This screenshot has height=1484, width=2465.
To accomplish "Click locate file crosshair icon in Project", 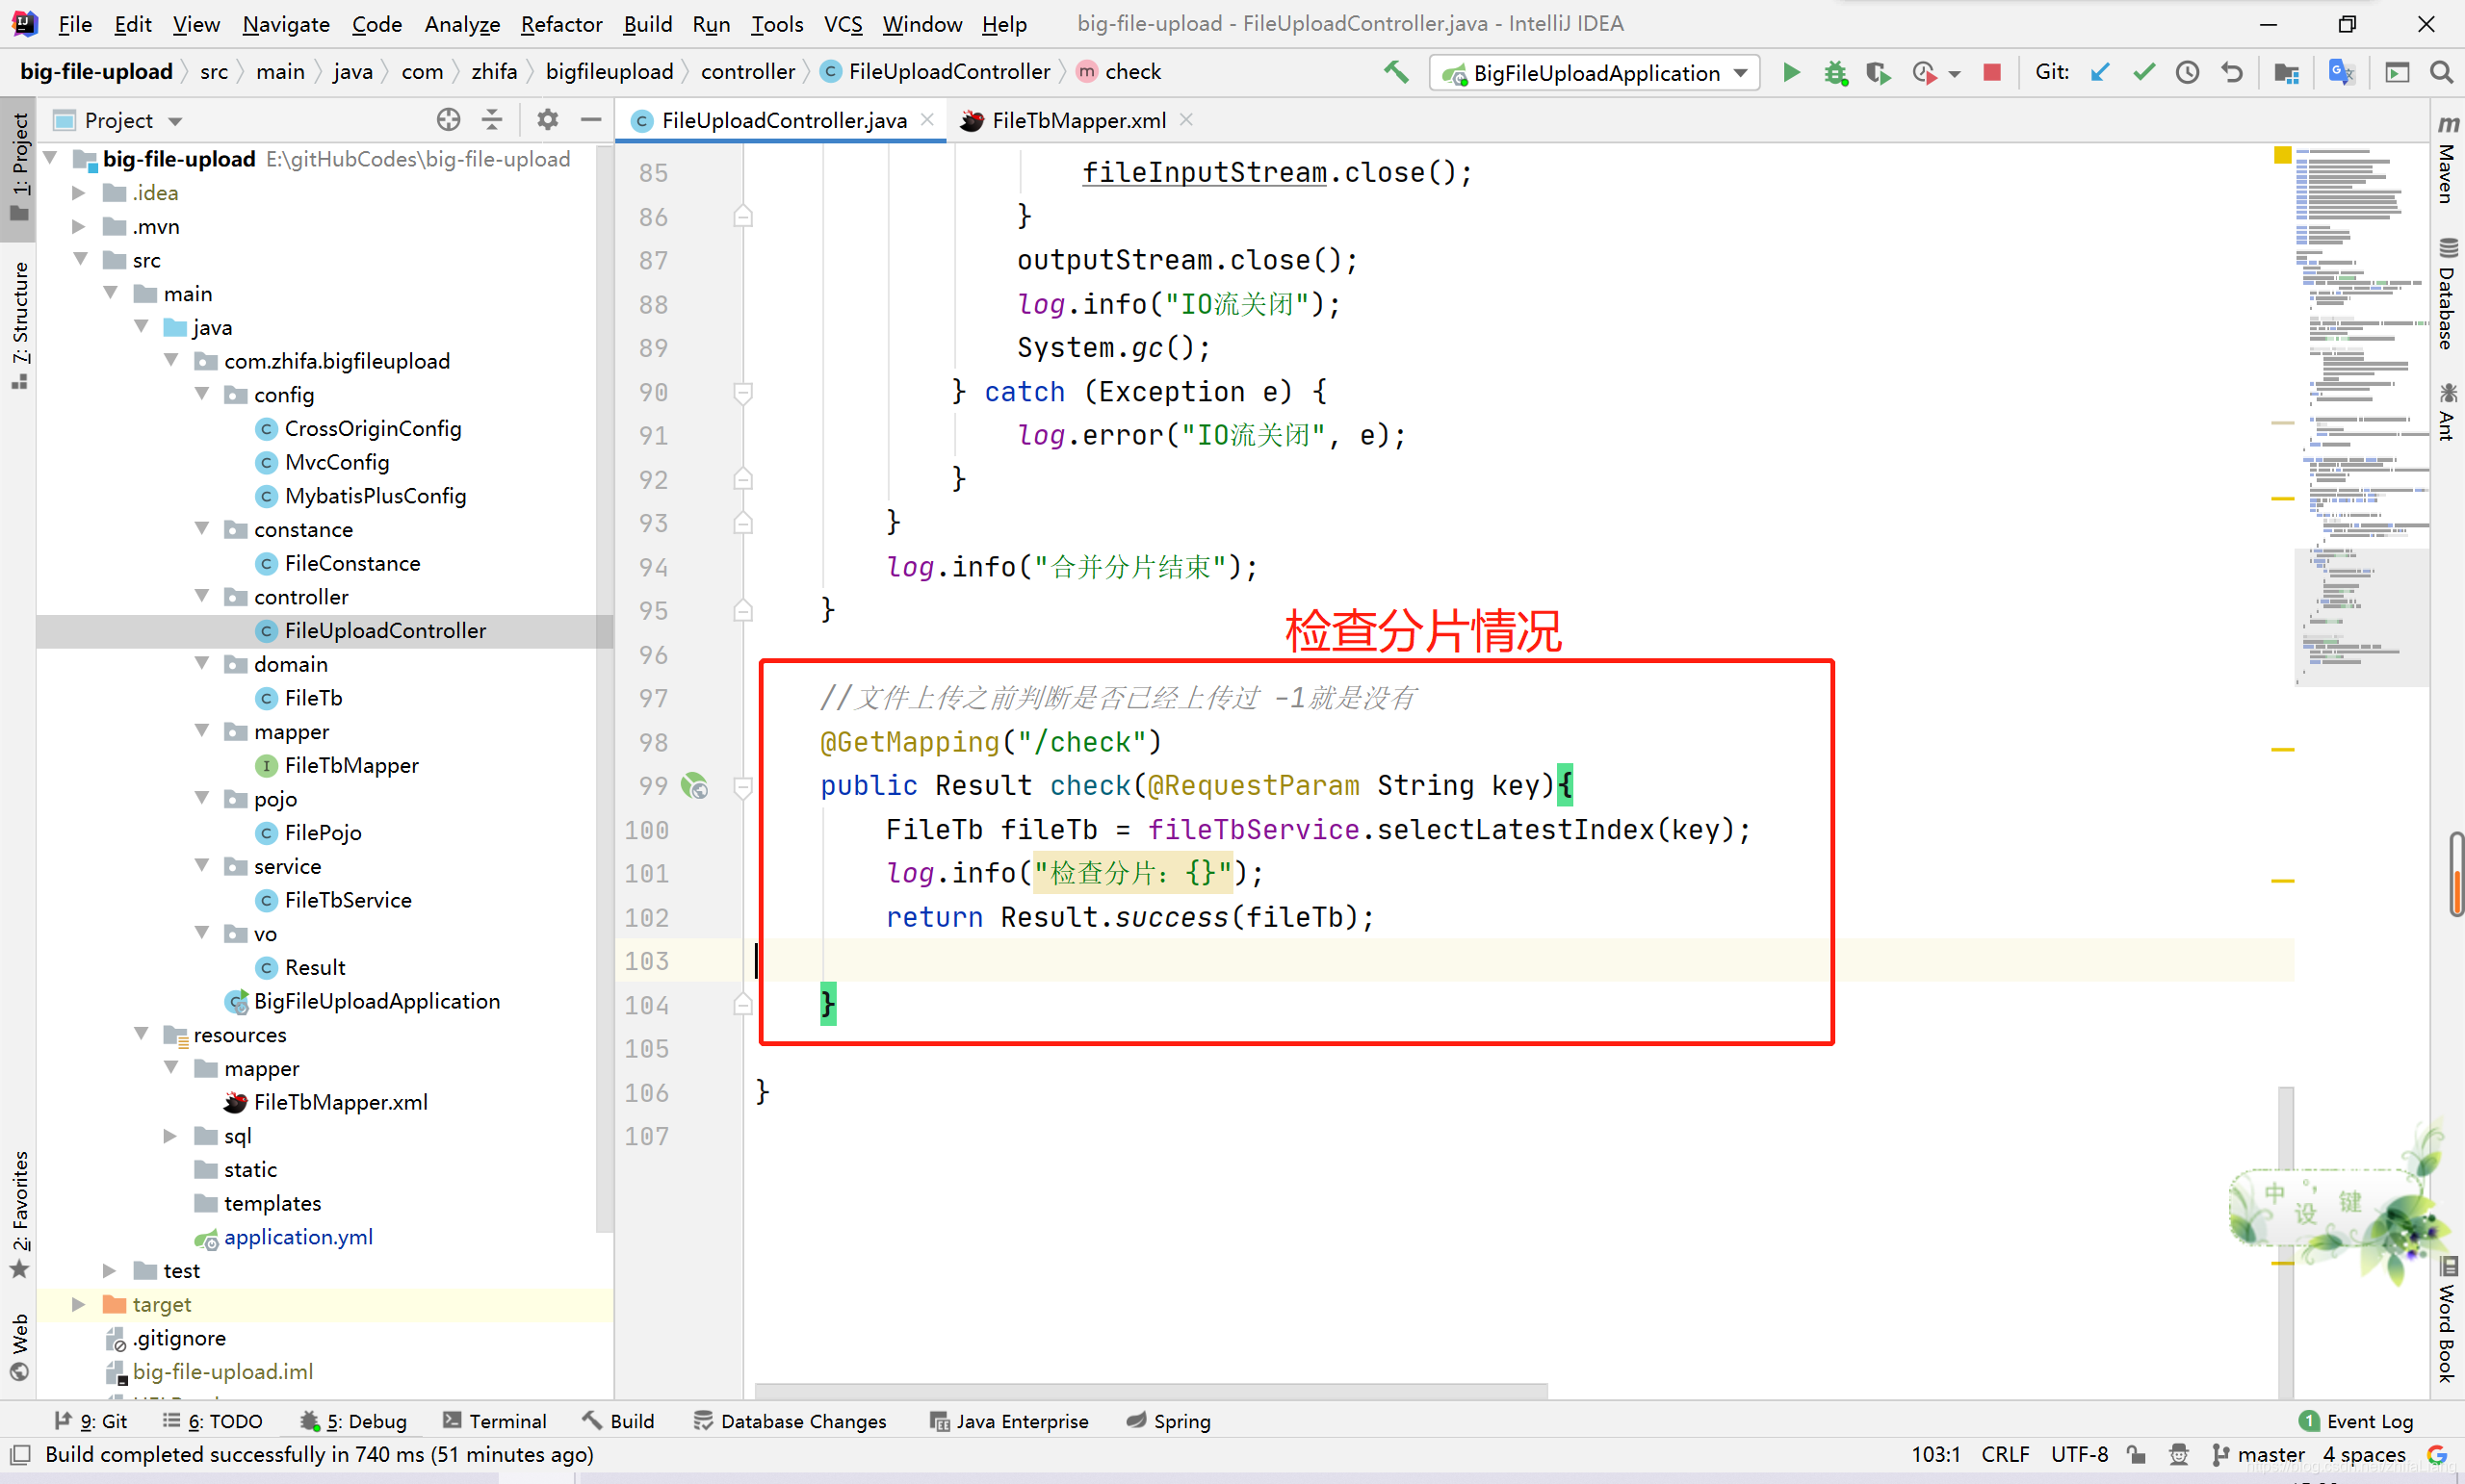I will coord(448,120).
